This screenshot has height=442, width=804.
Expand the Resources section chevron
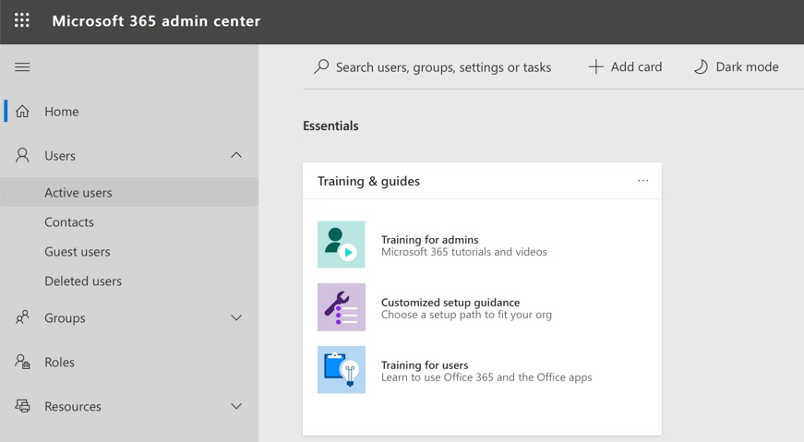coord(236,406)
